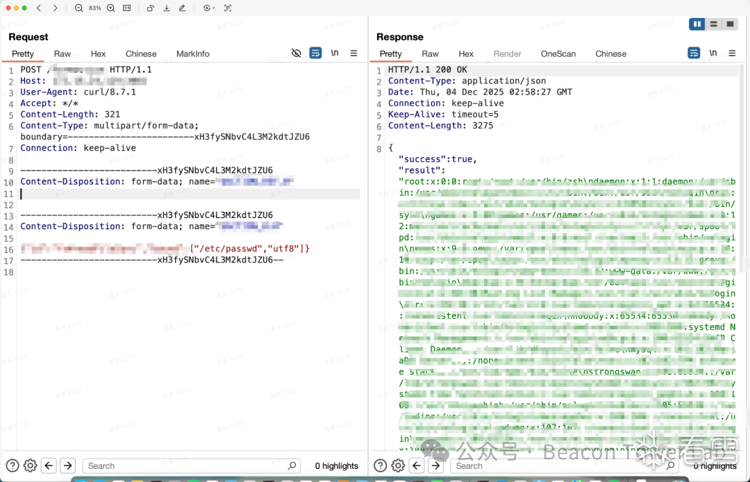The image size is (750, 482).
Task: Toggle word wrap in the Request panel
Action: tap(315, 53)
